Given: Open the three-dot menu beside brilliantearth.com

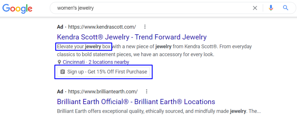Looking at the screenshot, I should [x=146, y=92].
